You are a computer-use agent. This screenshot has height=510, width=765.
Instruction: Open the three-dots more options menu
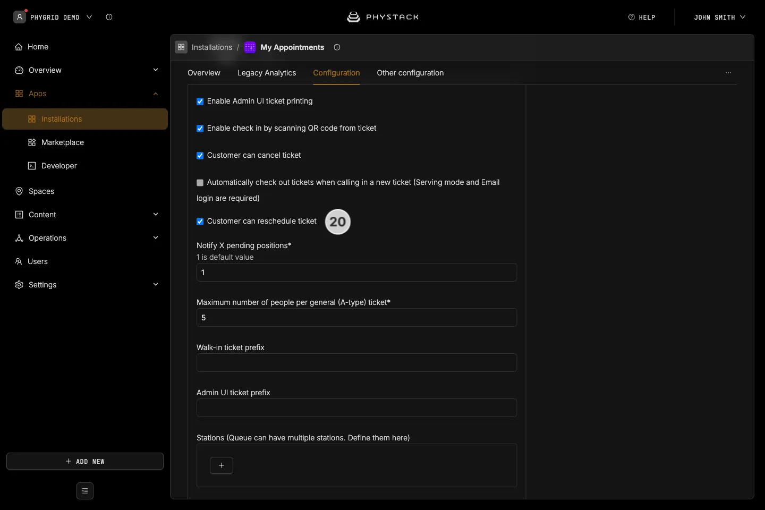coord(728,73)
